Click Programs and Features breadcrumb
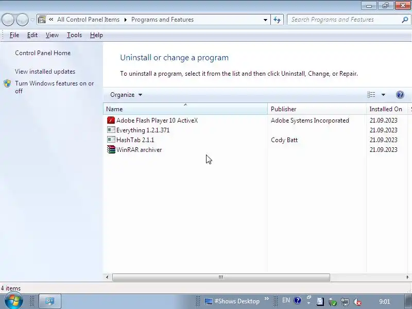Image resolution: width=412 pixels, height=309 pixels. (162, 20)
